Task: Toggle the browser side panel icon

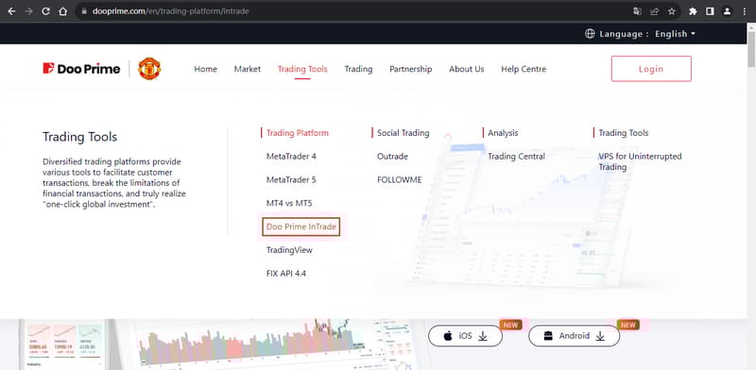Action: (710, 11)
